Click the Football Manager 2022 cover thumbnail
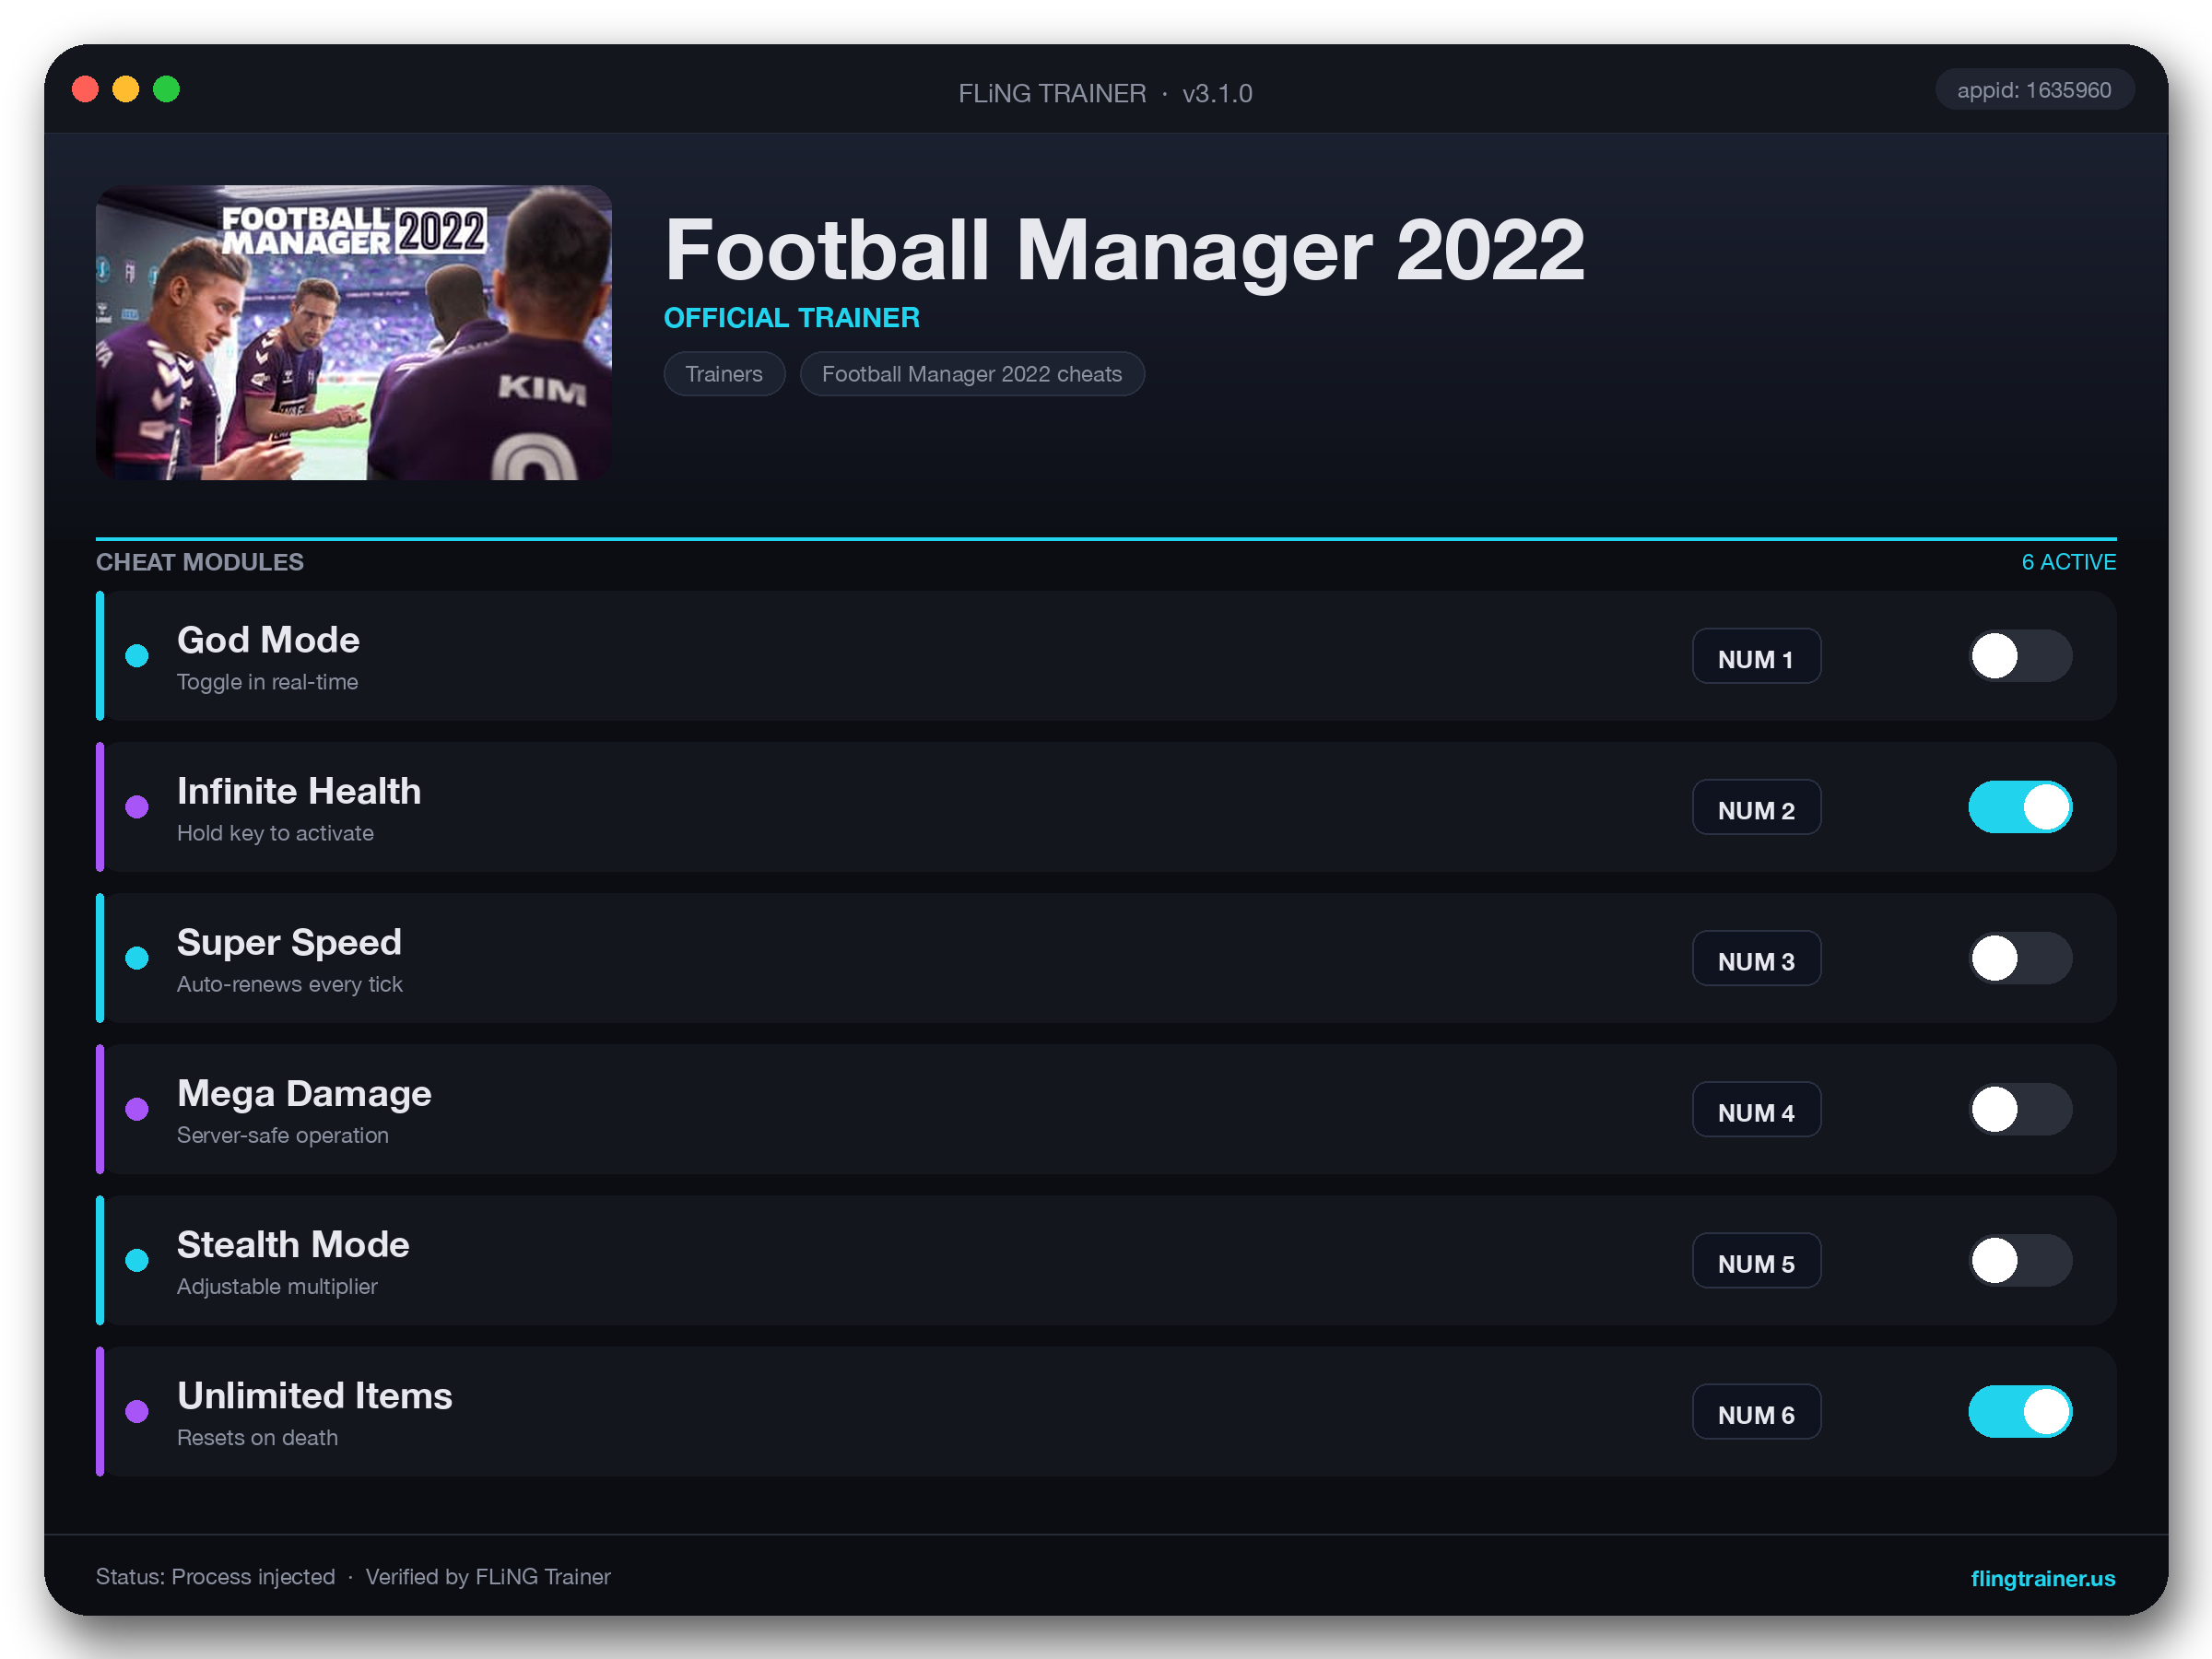This screenshot has width=2212, height=1659. point(353,332)
